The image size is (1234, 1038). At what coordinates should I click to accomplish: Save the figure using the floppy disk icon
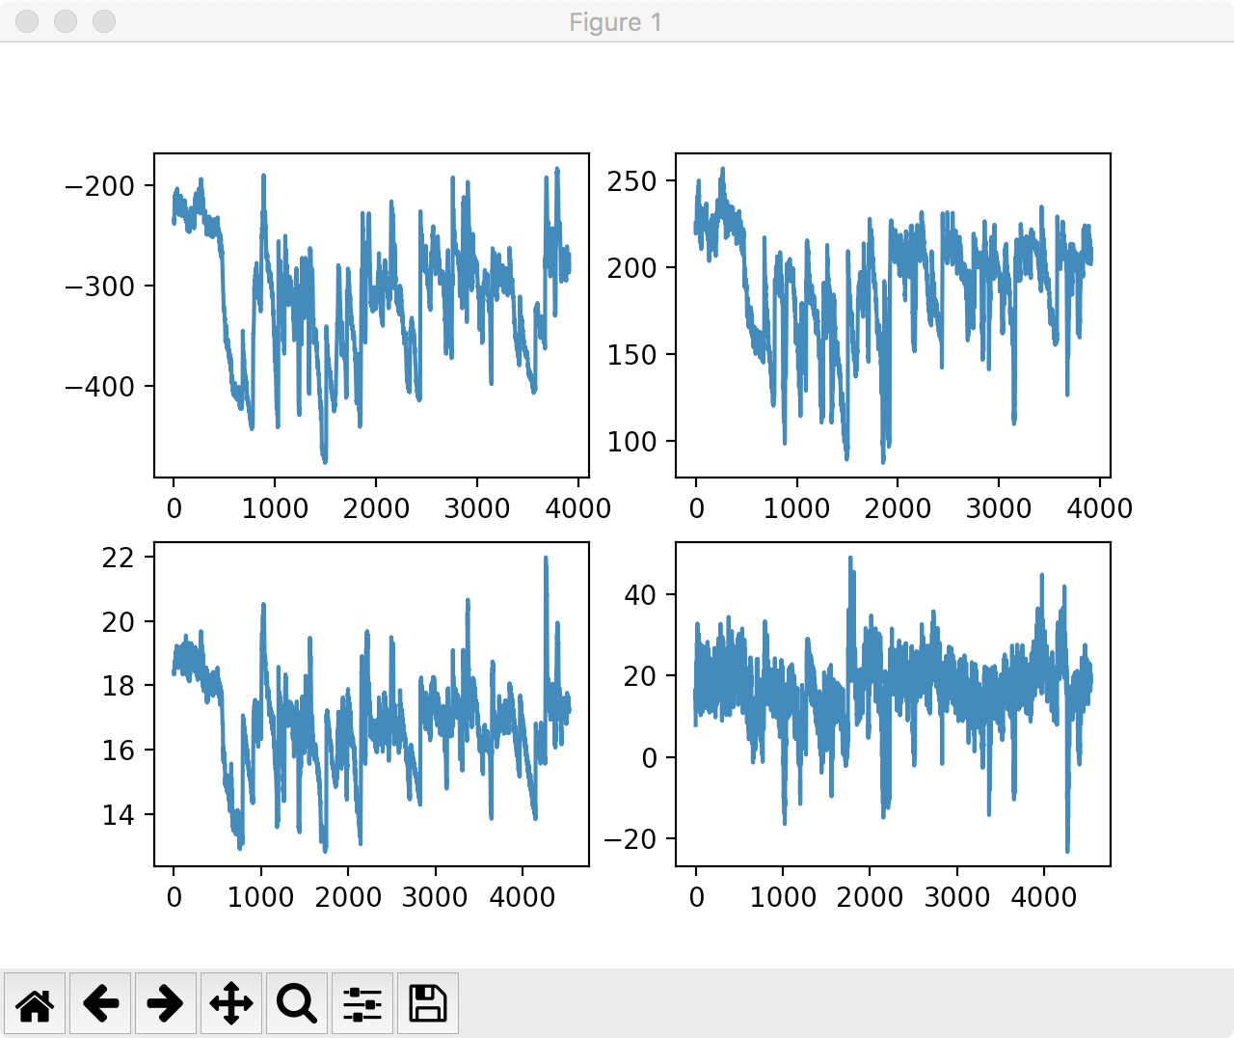click(x=427, y=1003)
